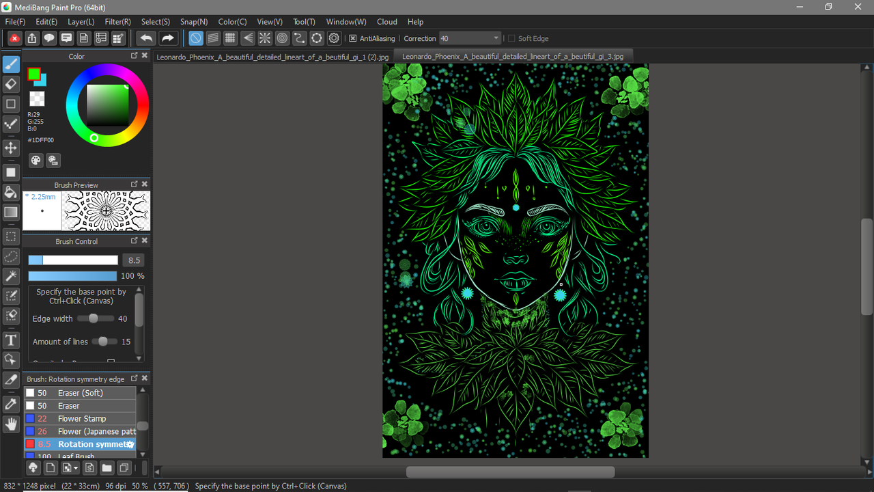Viewport: 874px width, 492px height.
Task: Adjust the brush size slider
Action: pyautogui.click(x=73, y=260)
